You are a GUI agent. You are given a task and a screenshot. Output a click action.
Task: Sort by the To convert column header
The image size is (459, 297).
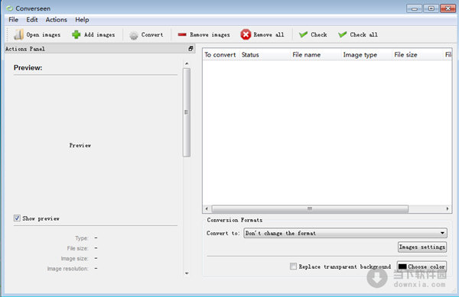point(220,55)
